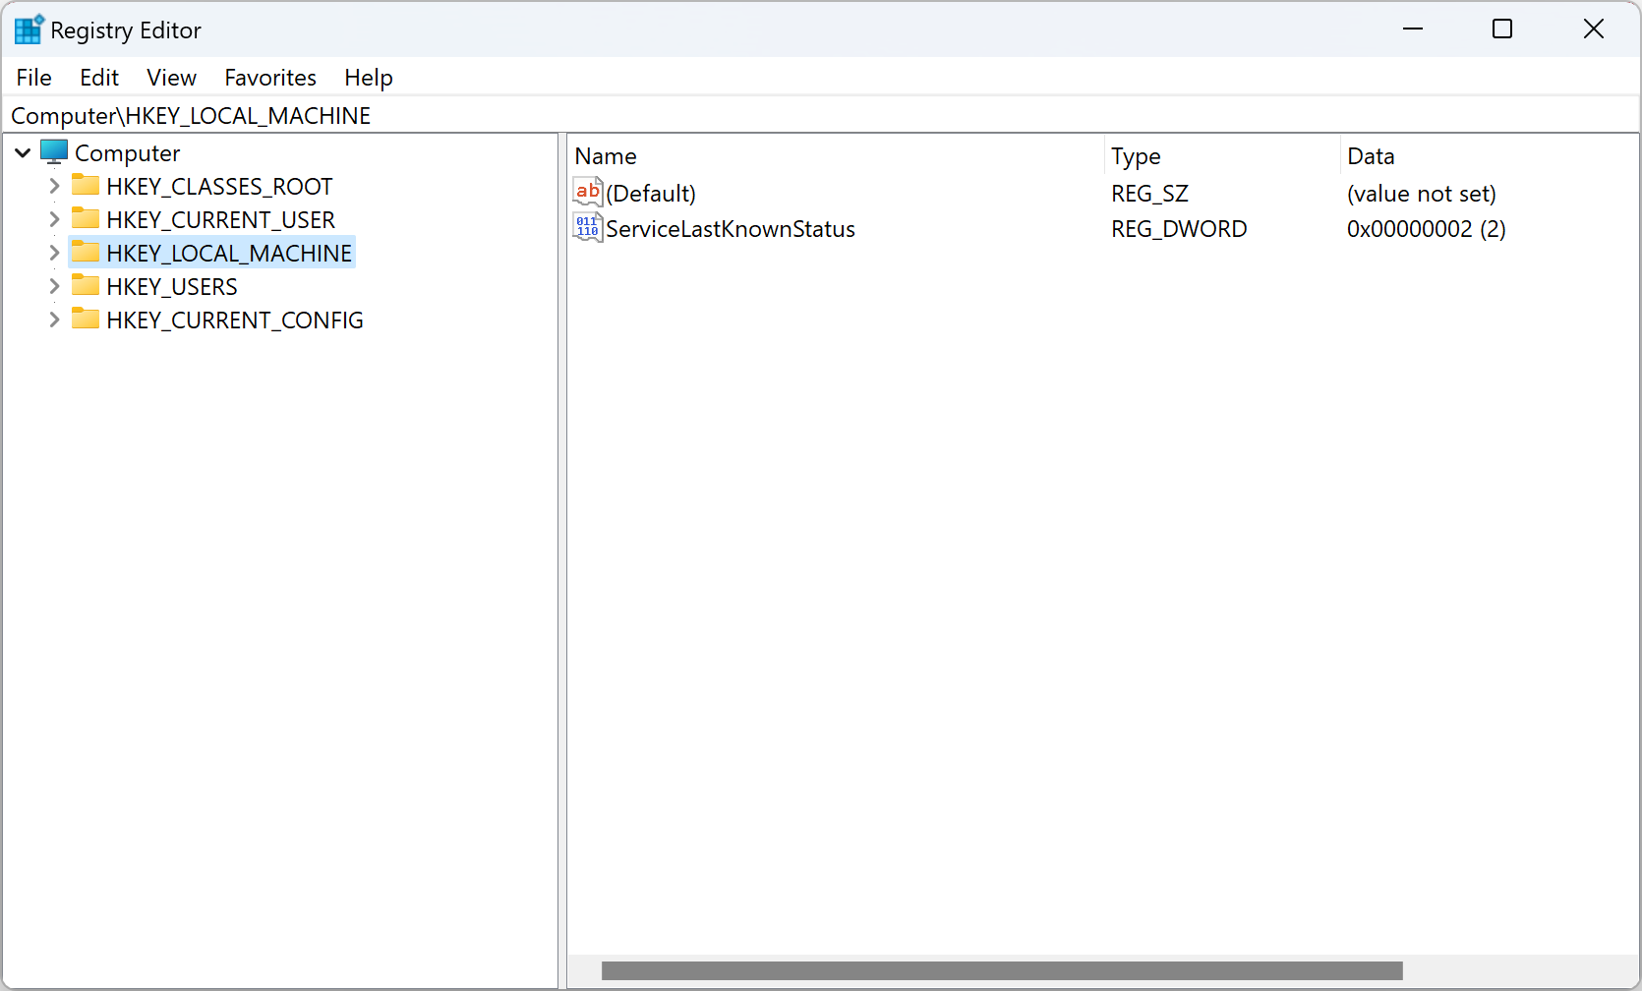Click the Computer monitor icon in tree
The height and width of the screenshot is (991, 1642).
[54, 153]
